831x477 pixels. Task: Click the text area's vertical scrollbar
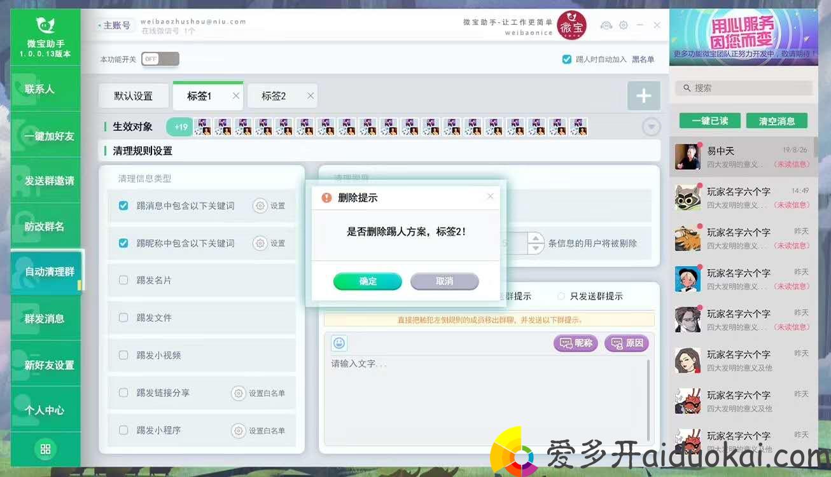pos(648,401)
